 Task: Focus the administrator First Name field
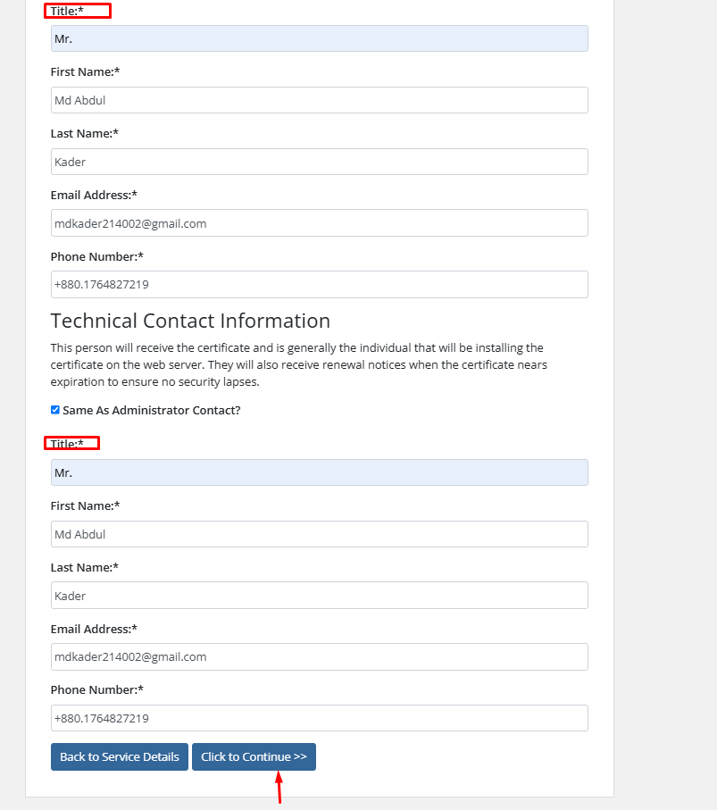click(x=319, y=100)
